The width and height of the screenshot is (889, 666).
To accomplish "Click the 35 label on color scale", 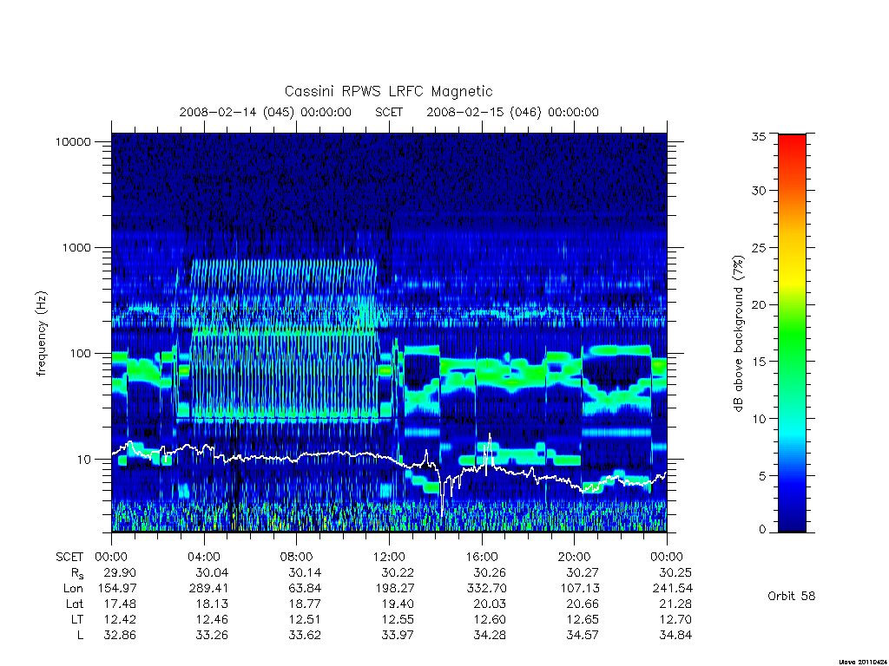I will pos(759,136).
